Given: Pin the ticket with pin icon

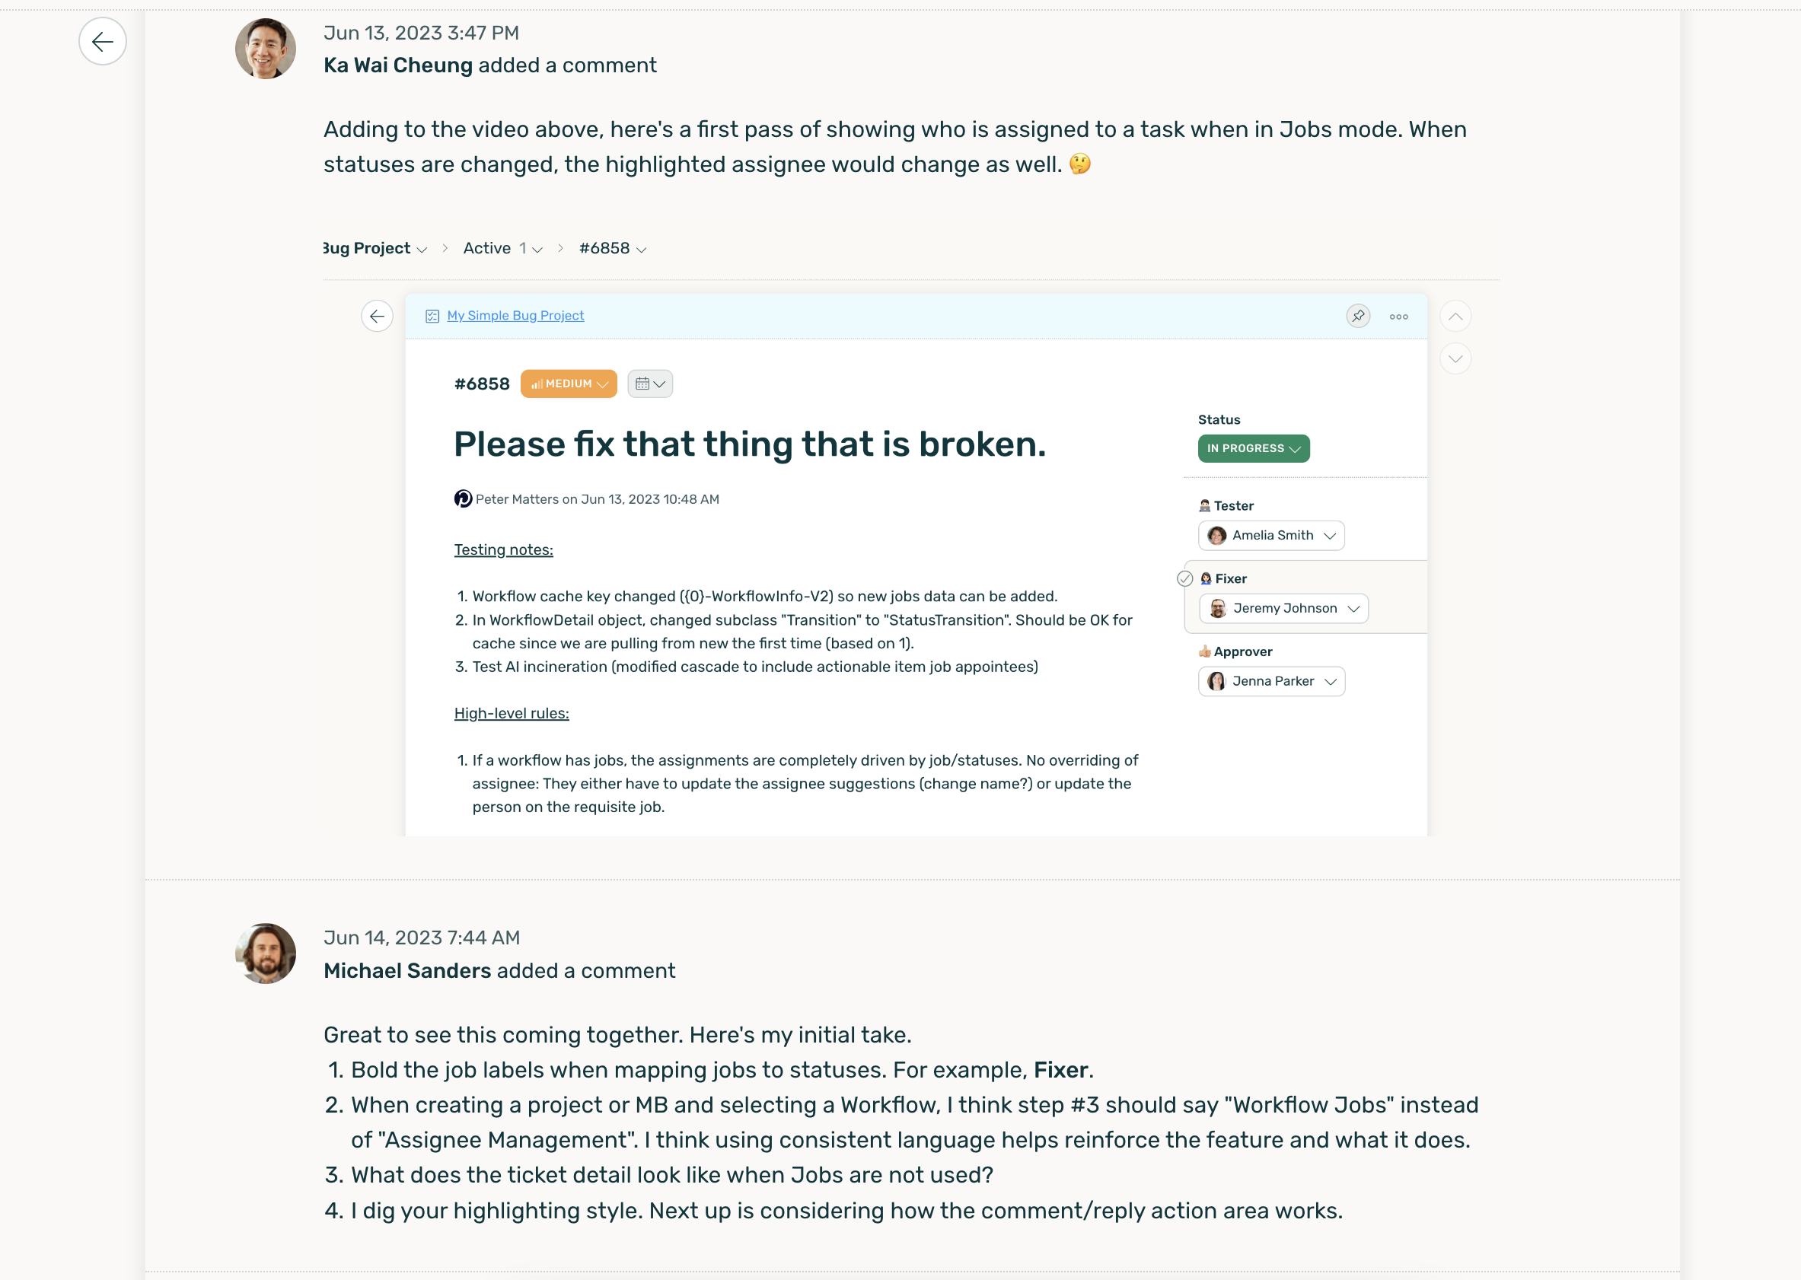Looking at the screenshot, I should pyautogui.click(x=1357, y=316).
